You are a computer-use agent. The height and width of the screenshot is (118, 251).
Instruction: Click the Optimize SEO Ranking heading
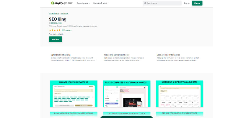61,55
